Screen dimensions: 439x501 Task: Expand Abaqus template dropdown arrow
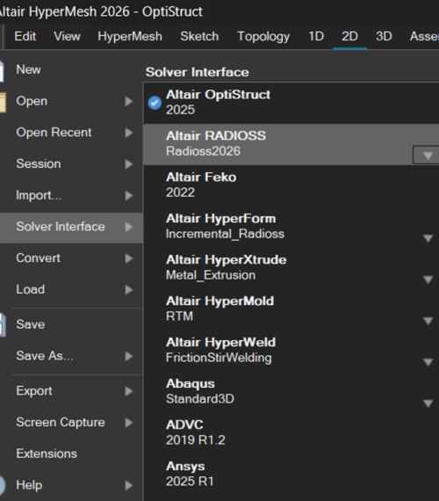click(x=428, y=403)
